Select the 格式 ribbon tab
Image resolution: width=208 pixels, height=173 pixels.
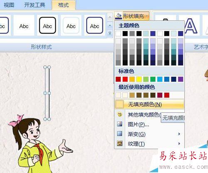click(64, 5)
